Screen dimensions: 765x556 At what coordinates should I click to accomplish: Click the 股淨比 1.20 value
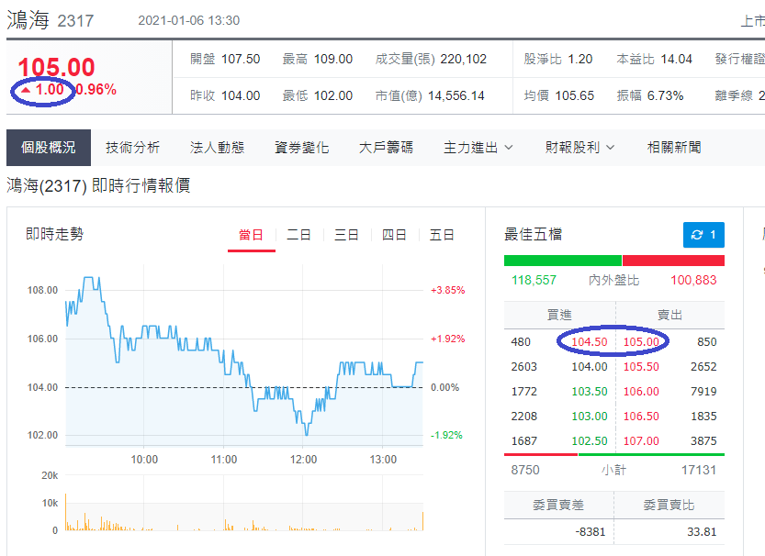(x=580, y=60)
